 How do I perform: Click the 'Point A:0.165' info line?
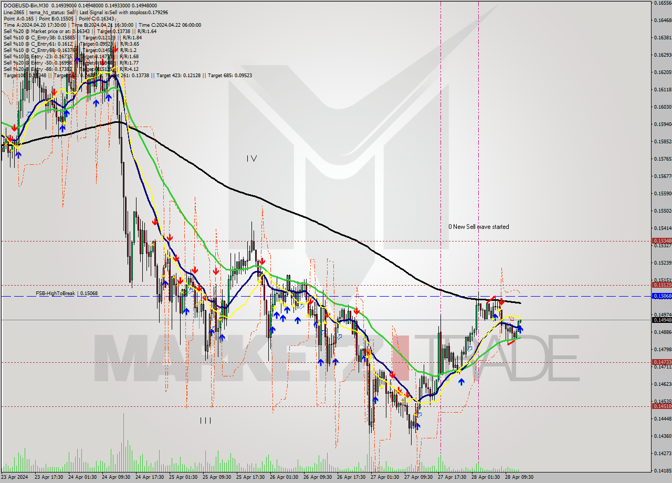point(59,18)
